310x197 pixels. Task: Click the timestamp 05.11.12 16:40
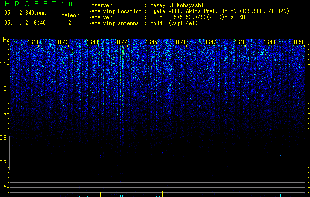tap(25, 23)
